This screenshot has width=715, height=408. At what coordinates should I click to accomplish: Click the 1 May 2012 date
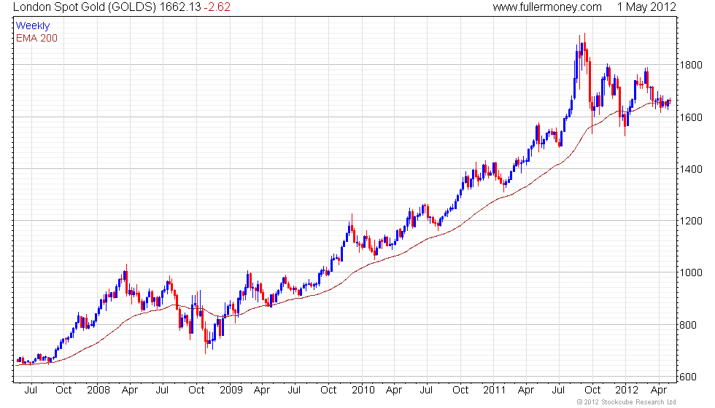coord(646,7)
